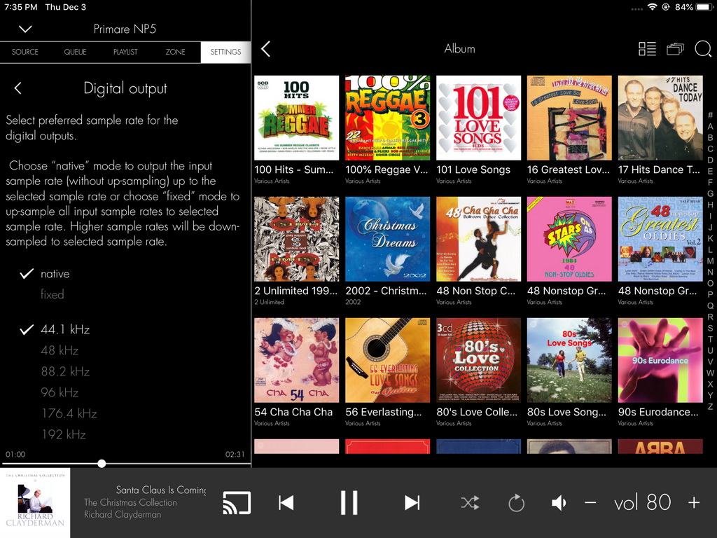This screenshot has width=717, height=538.
Task: Open the 100 Hits Summer Reggae album
Action: click(x=297, y=118)
